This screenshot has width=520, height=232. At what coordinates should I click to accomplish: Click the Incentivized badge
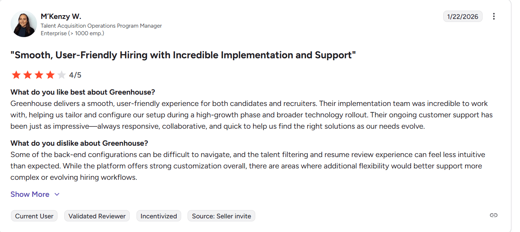[x=158, y=216]
